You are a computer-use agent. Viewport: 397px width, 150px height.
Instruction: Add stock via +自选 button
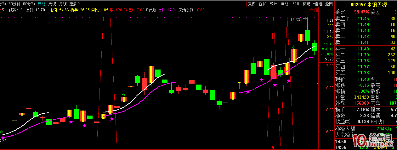click(317, 4)
